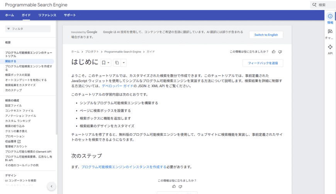Click the filter icon in sidebar
The image size is (336, 194).
click(x=8, y=29)
